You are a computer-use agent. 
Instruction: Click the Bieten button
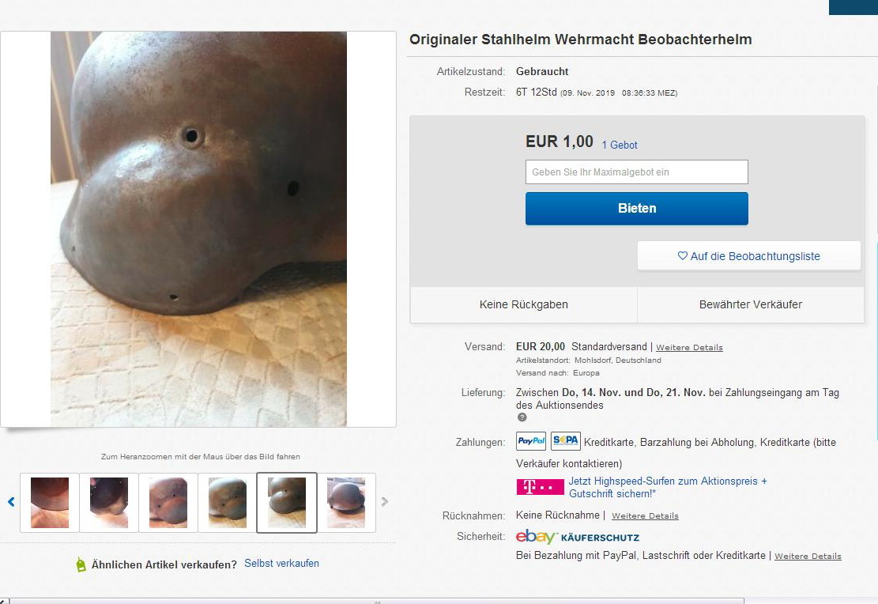637,209
